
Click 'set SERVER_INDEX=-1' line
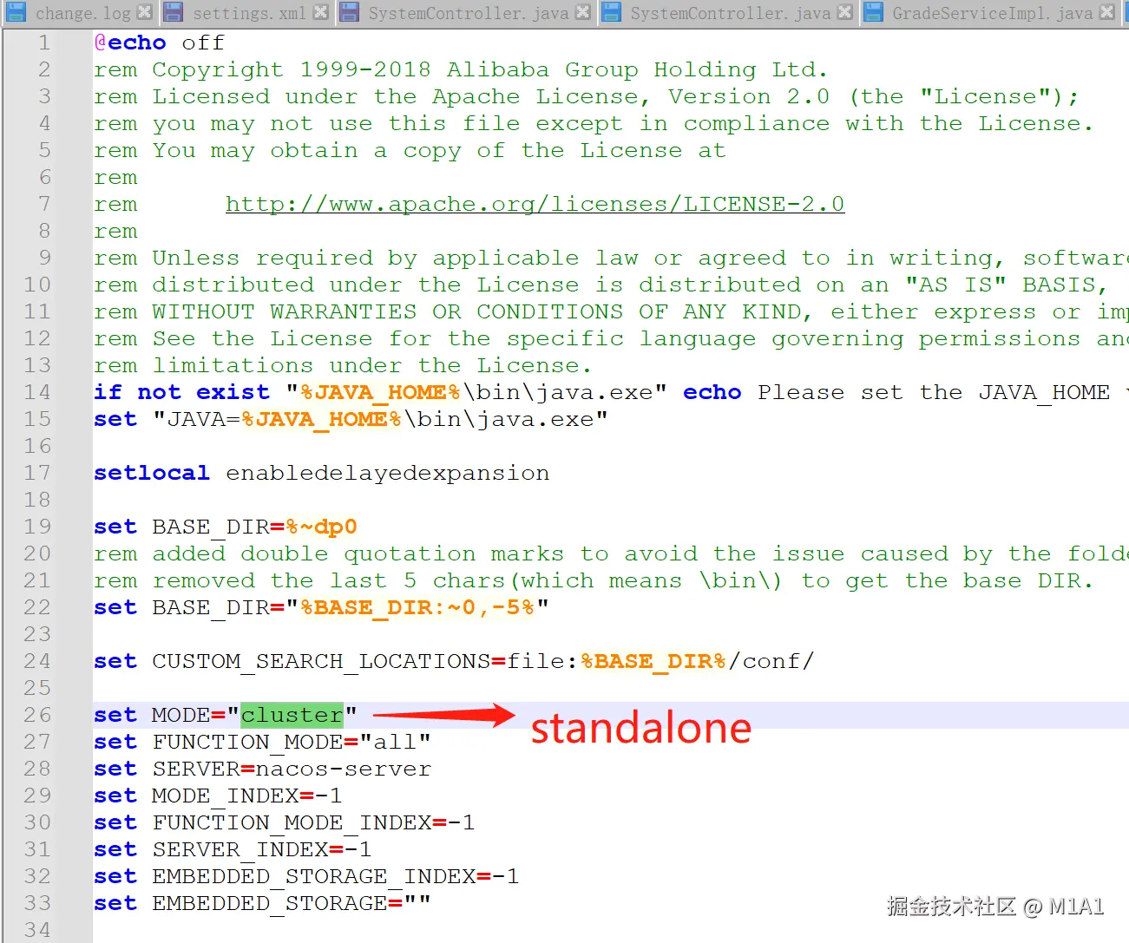[233, 849]
